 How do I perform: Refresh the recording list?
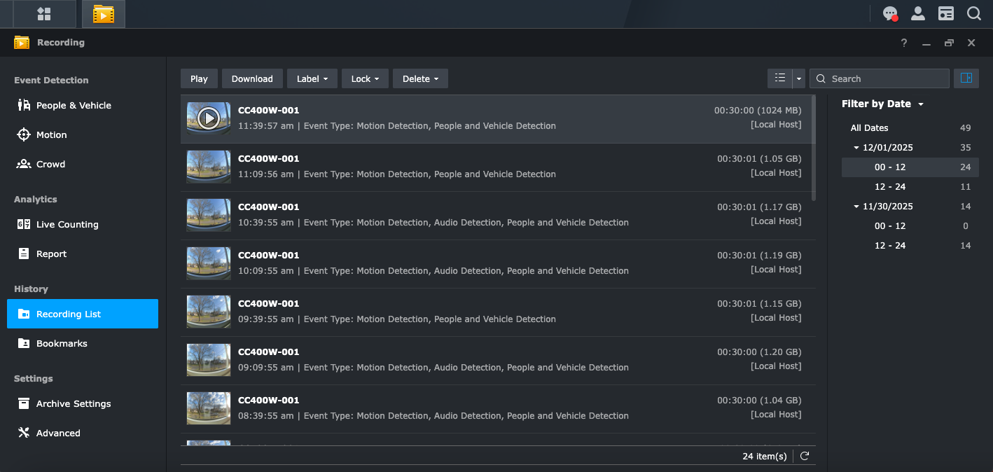pyautogui.click(x=805, y=456)
